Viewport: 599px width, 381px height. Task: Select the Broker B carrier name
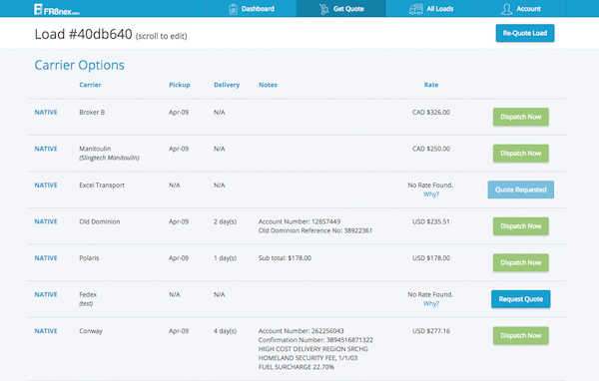[x=92, y=113]
